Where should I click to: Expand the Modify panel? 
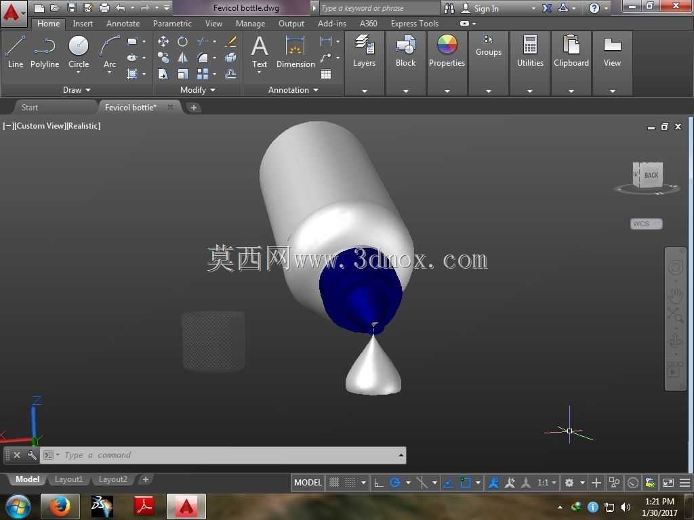(197, 90)
